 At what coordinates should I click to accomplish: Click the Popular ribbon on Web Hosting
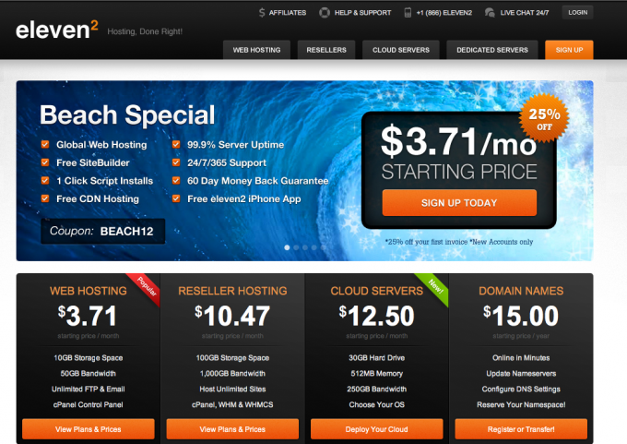[x=146, y=287]
